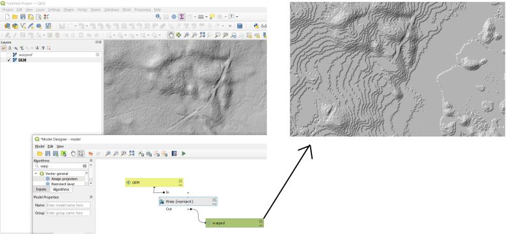This screenshot has width=521, height=234.
Task: Select the yellow DEM input node
Action: click(x=154, y=183)
